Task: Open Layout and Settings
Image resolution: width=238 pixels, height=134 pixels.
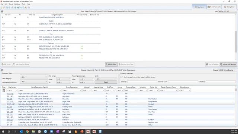Action: click(x=228, y=64)
